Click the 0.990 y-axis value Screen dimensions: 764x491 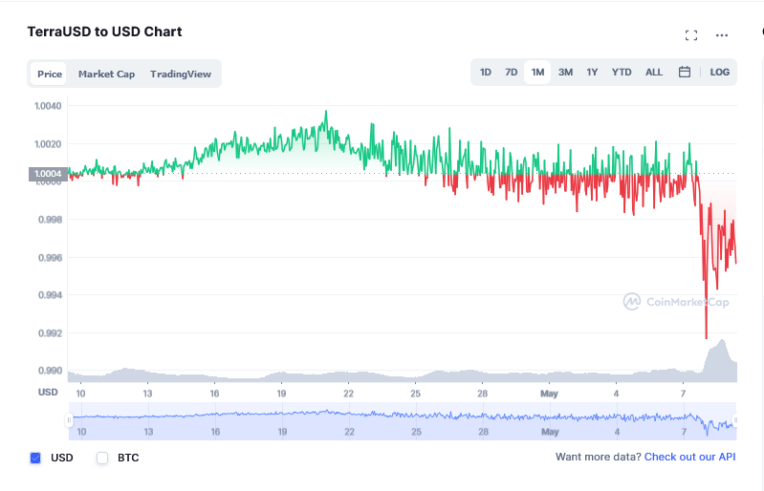point(50,371)
